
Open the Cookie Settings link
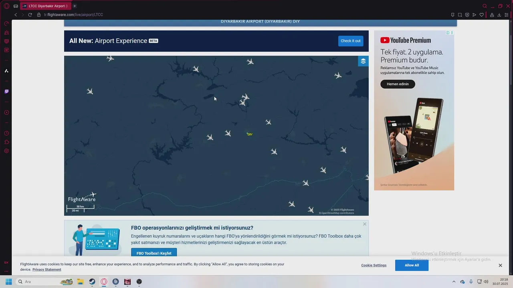pyautogui.click(x=374, y=265)
